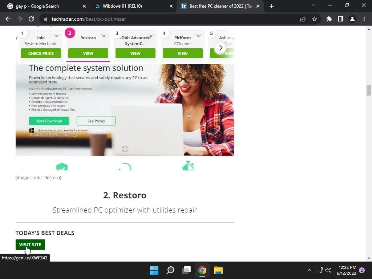The image size is (372, 279).
Task: Open the clock showing 12:22 PM
Action: click(x=346, y=270)
